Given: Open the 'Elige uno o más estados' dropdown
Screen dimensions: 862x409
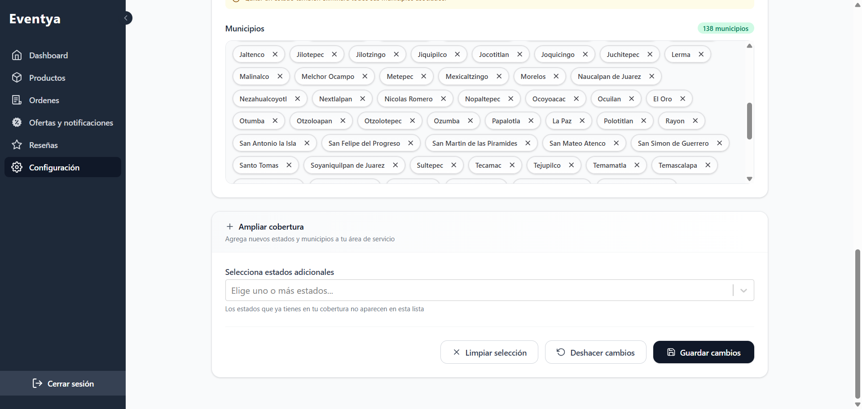Looking at the screenshot, I should 449,290.
